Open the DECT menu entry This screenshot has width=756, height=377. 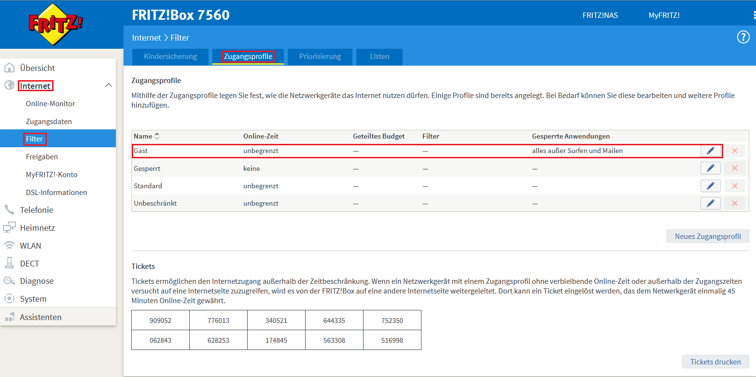[x=29, y=264]
